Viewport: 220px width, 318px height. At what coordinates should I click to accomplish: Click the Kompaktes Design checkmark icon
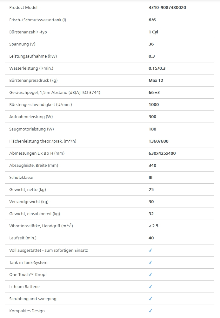[x=150, y=311]
